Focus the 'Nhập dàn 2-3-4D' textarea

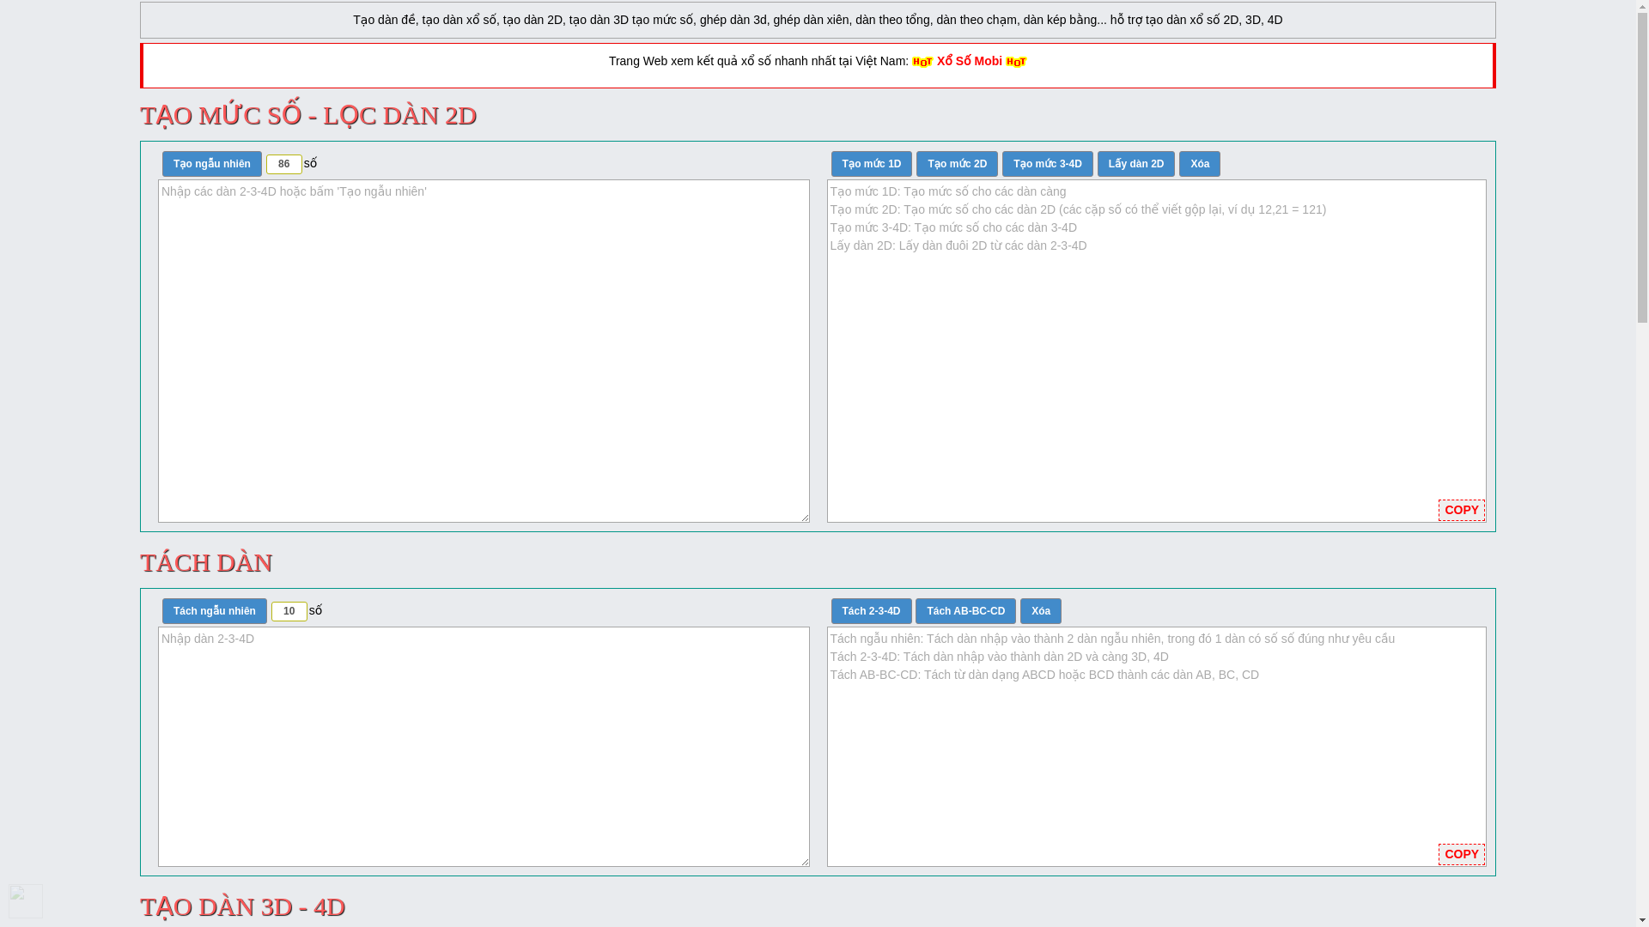[484, 746]
